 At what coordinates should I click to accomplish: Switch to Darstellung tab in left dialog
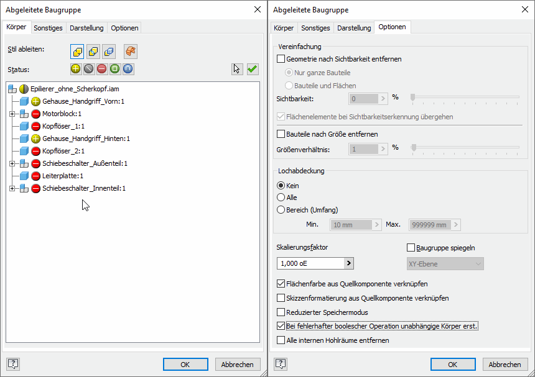click(86, 28)
